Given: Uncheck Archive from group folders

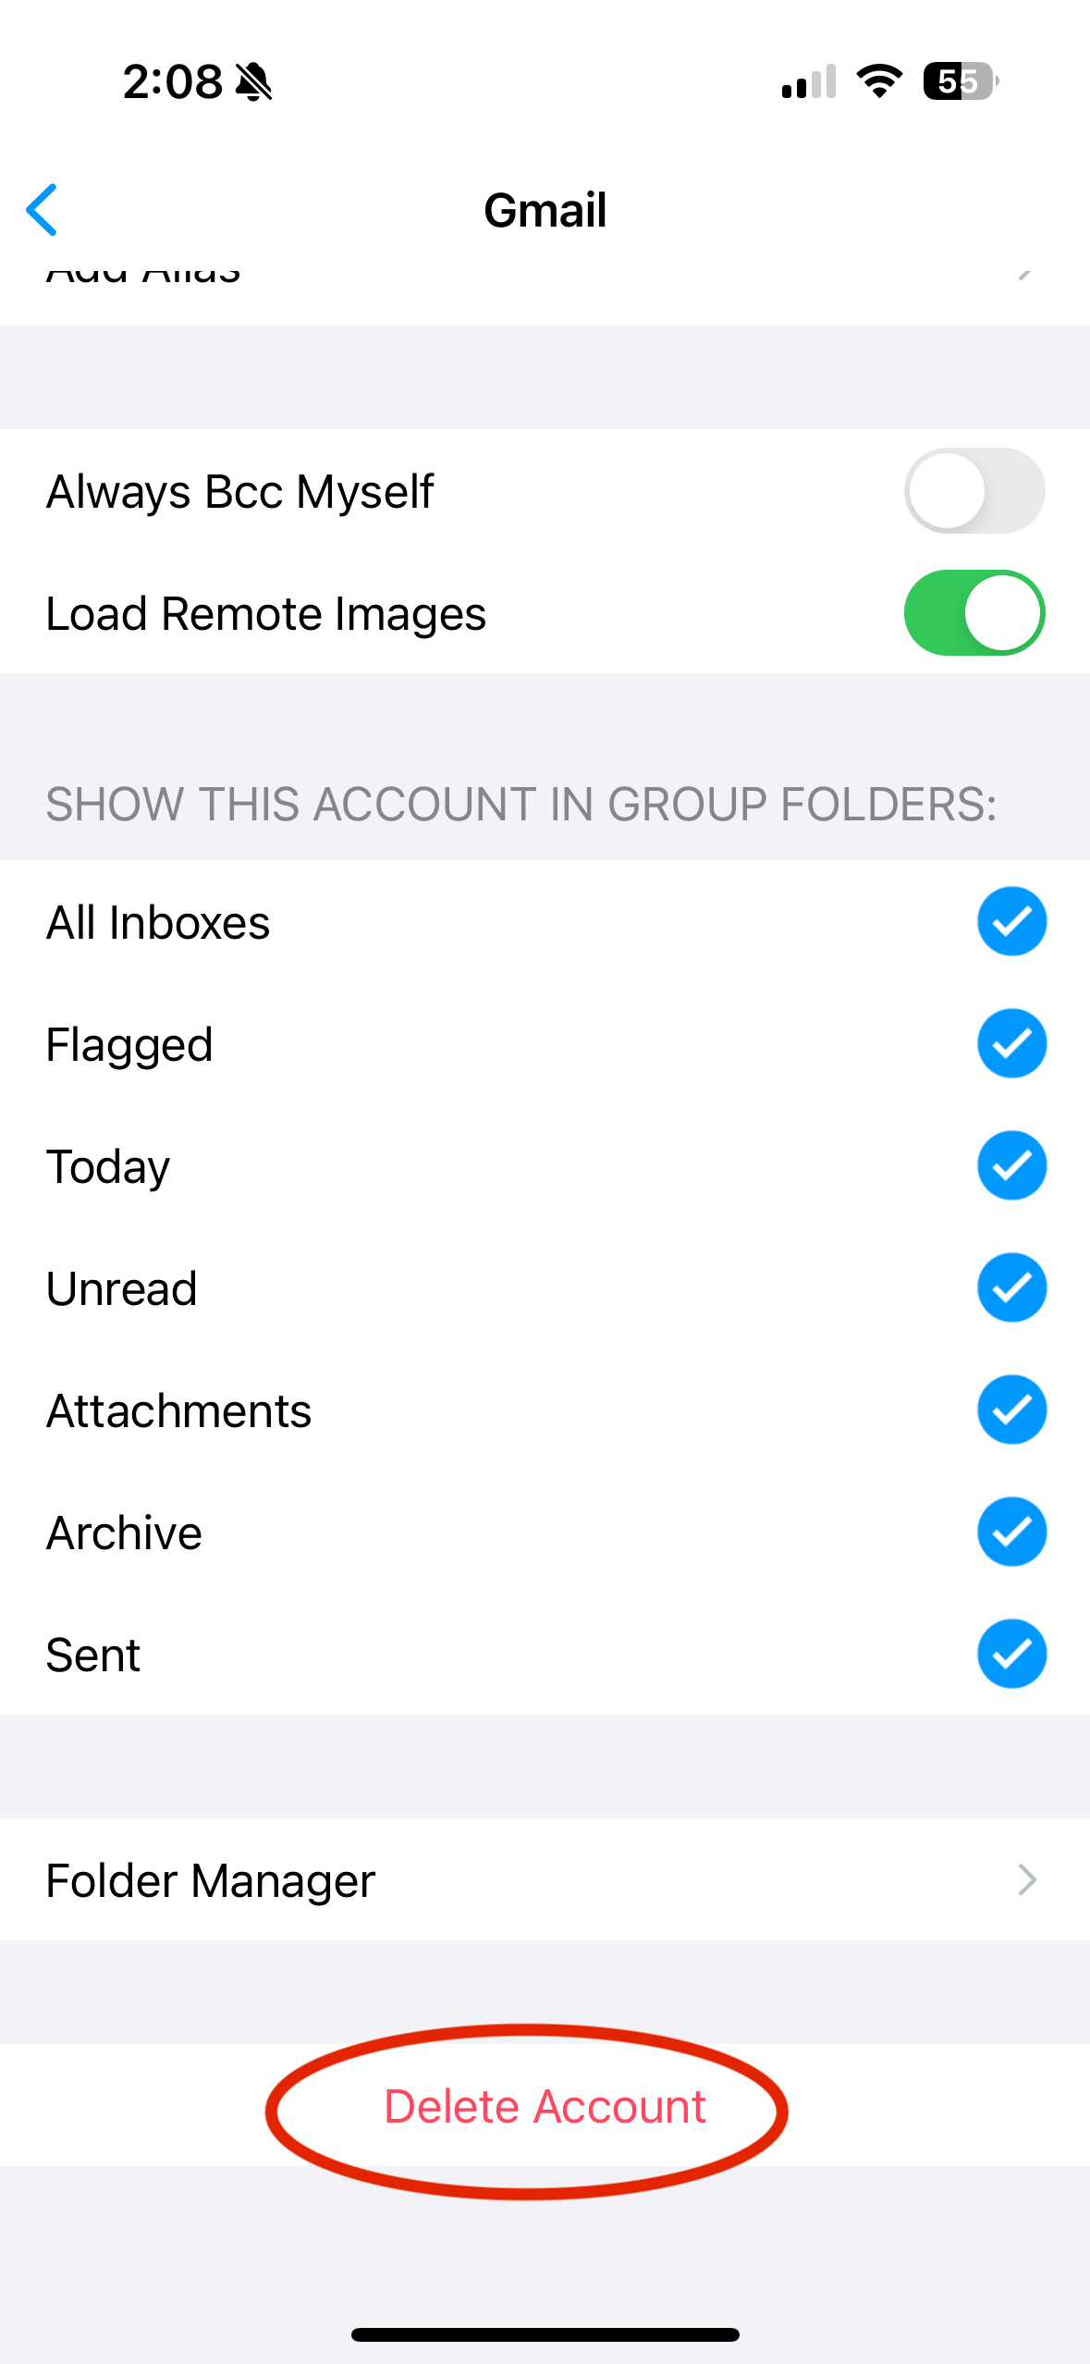Looking at the screenshot, I should coord(1011,1532).
